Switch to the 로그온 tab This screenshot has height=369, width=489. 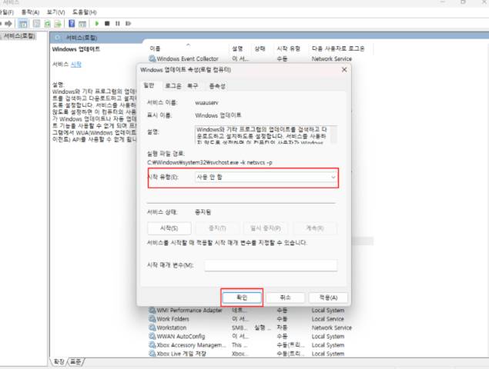(x=173, y=85)
